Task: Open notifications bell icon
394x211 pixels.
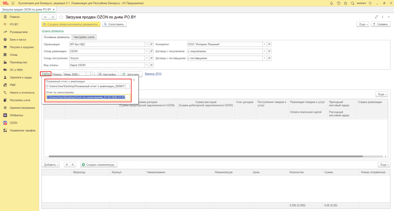Action: 331,3
